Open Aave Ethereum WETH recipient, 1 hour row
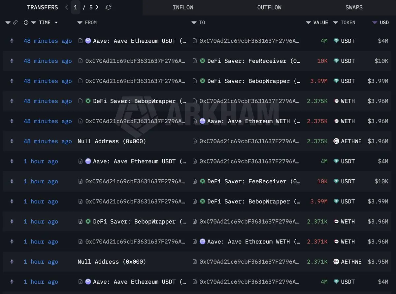396x294 pixels. coord(254,242)
